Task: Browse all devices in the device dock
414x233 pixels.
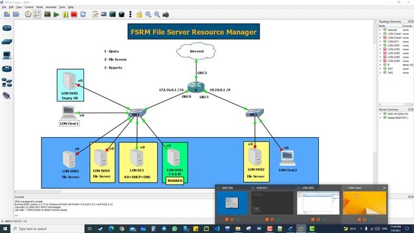Action: pyautogui.click(x=7, y=82)
